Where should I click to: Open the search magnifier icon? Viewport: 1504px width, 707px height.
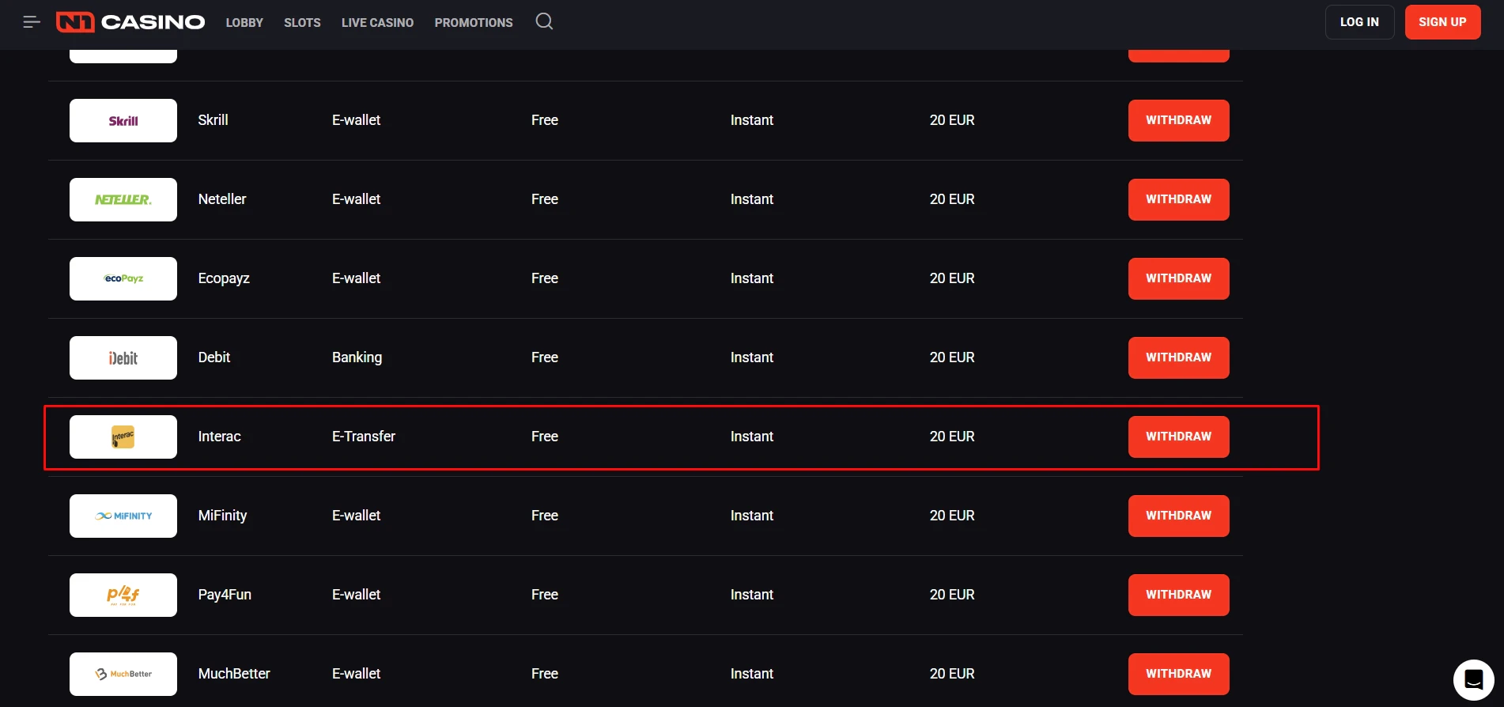[544, 21]
